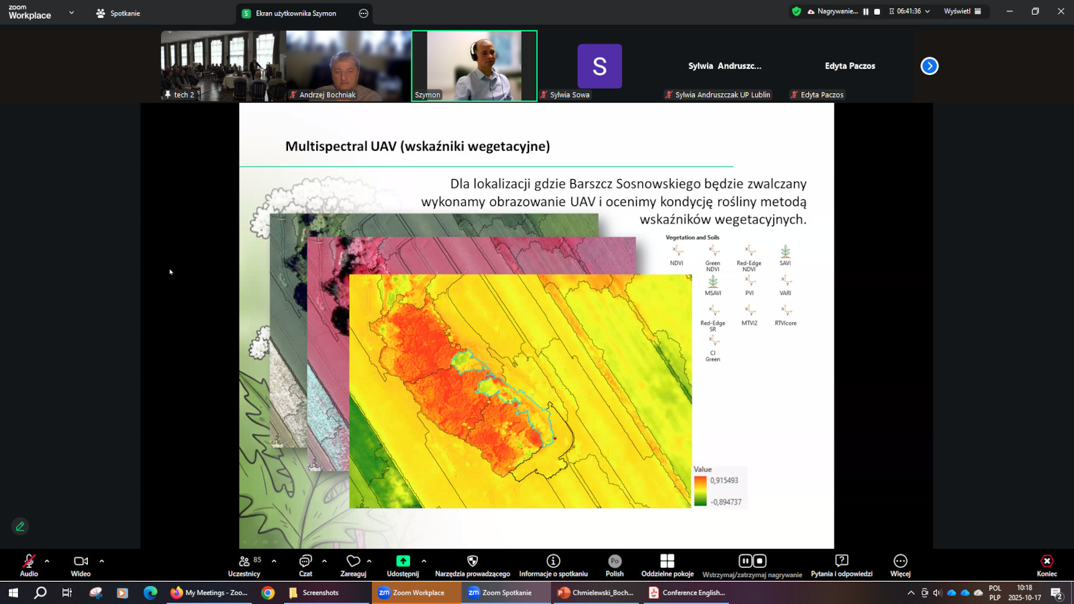The width and height of the screenshot is (1074, 604).
Task: Open Oddzielne pokoje breakout rooms
Action: coord(667,565)
